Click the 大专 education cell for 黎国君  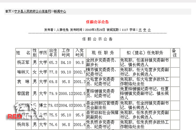(x=43, y=93)
